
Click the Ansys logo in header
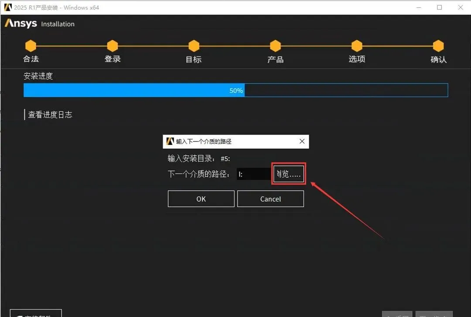coord(21,23)
